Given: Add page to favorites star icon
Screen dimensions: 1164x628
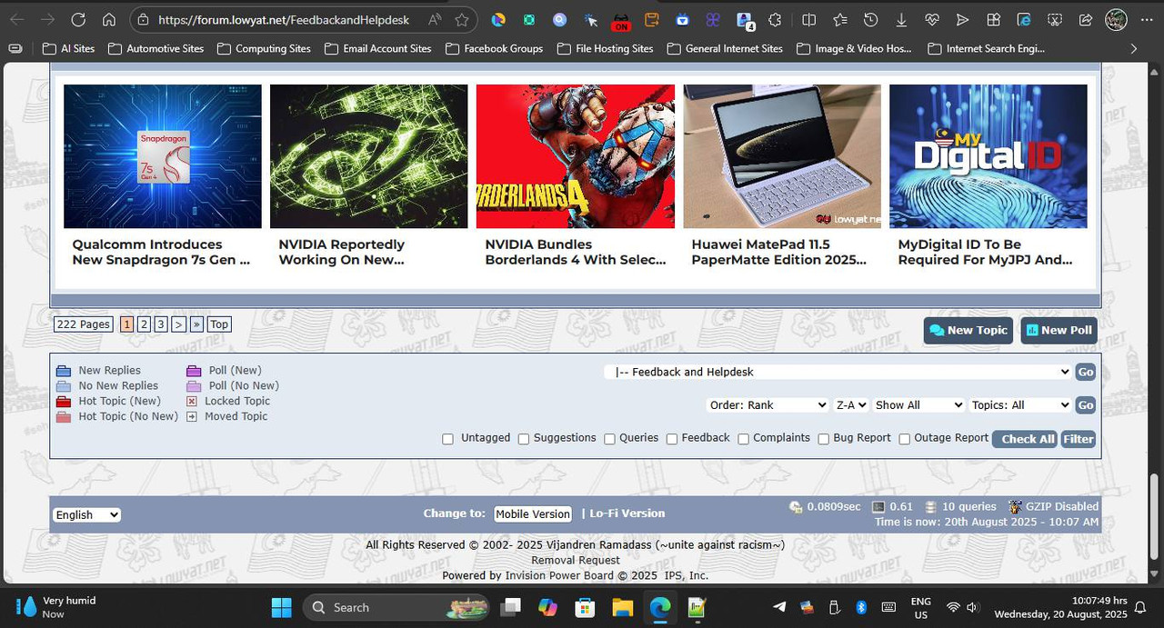Looking at the screenshot, I should (x=462, y=19).
